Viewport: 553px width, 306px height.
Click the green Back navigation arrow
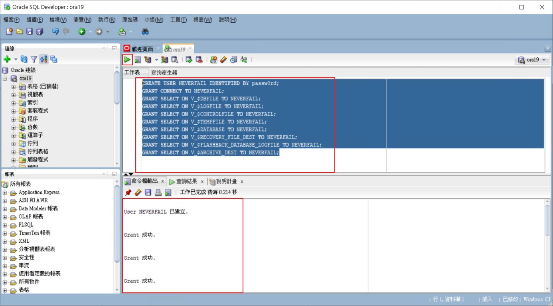(x=82, y=31)
